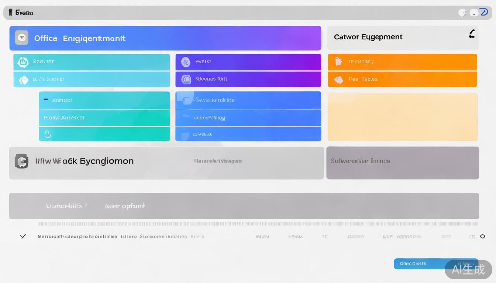
Task: Click the Office Engagement header icon
Action: point(22,38)
